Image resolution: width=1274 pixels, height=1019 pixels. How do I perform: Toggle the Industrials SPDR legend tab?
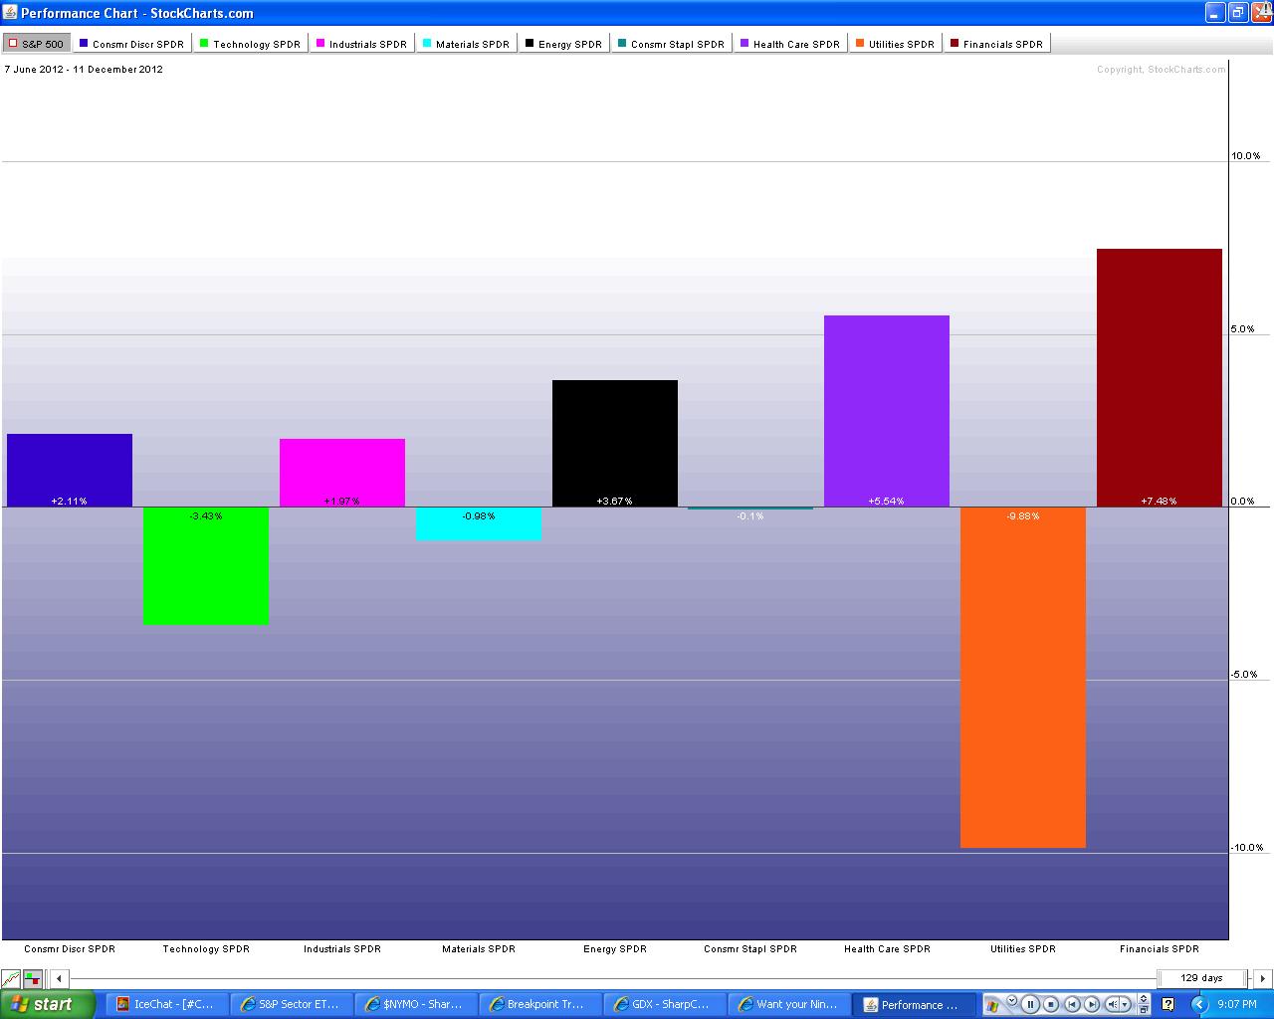(x=361, y=44)
